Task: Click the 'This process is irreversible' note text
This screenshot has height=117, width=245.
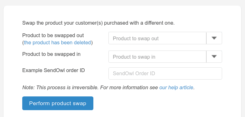Action: point(67,87)
